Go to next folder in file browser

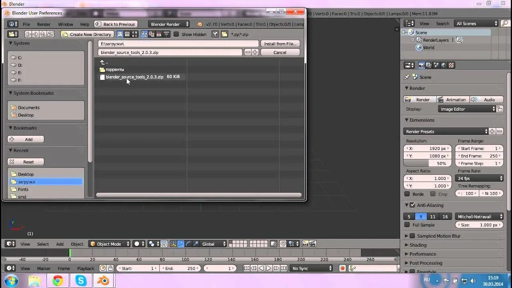[x=36, y=34]
